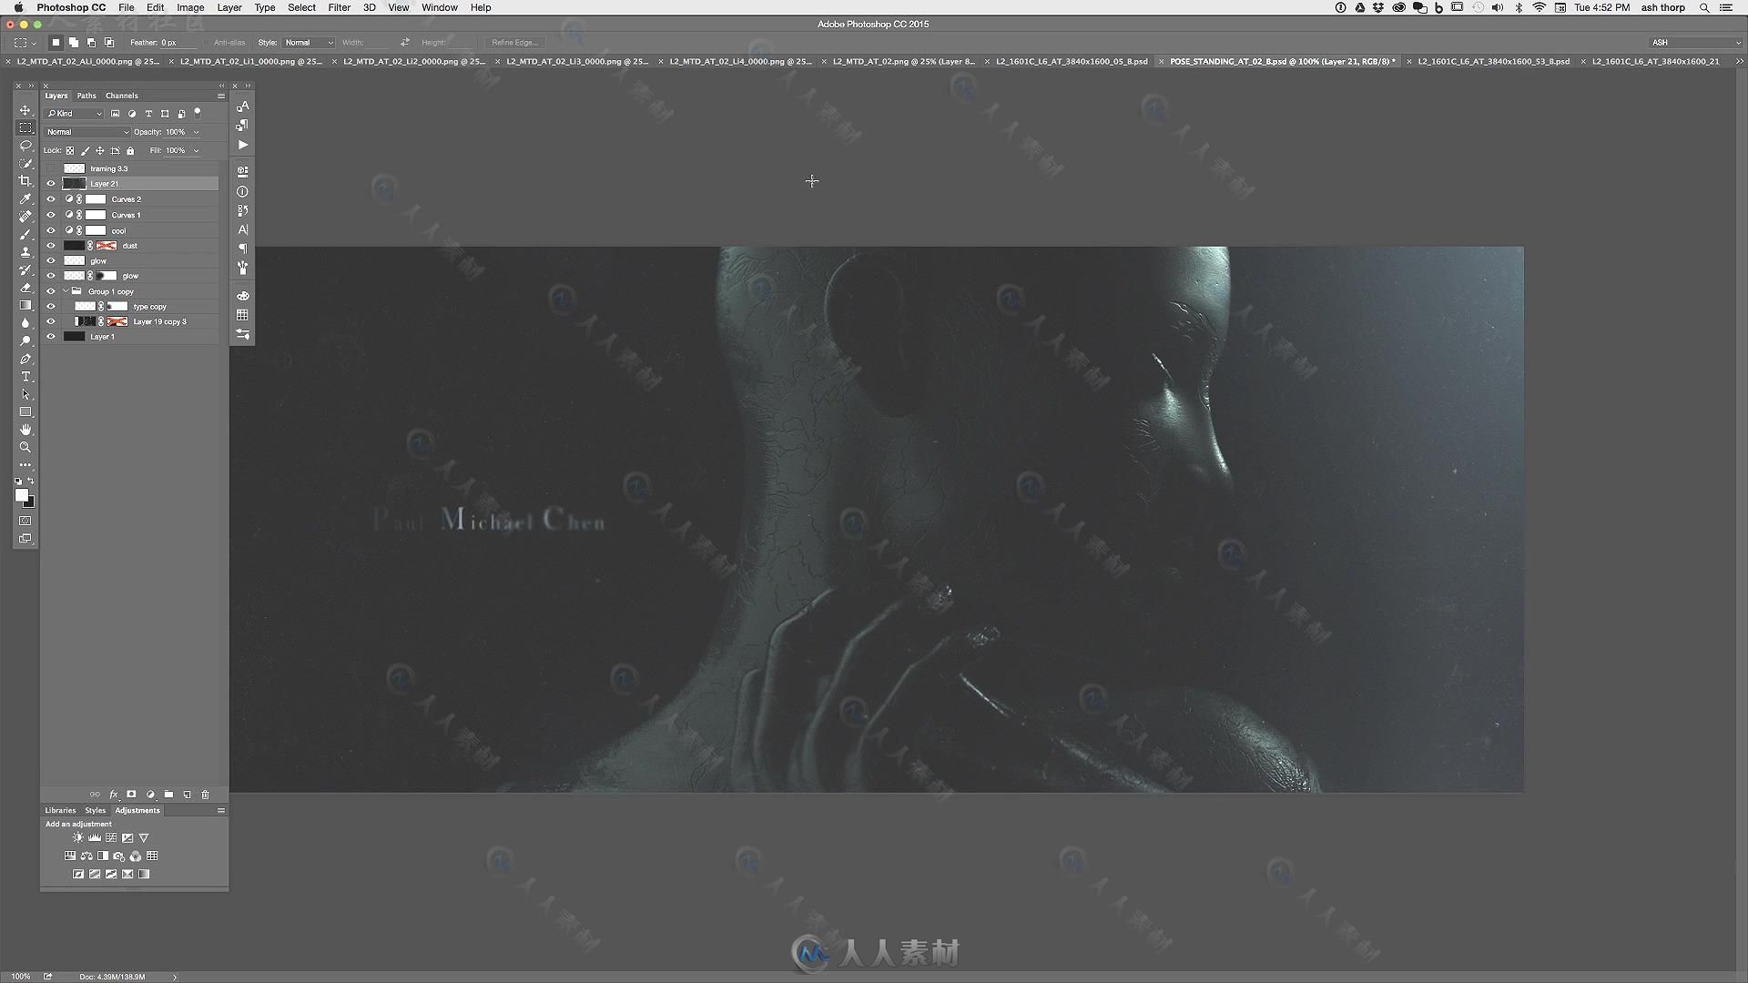Viewport: 1748px width, 983px height.
Task: Delete layer with the trash icon
Action: click(x=205, y=795)
